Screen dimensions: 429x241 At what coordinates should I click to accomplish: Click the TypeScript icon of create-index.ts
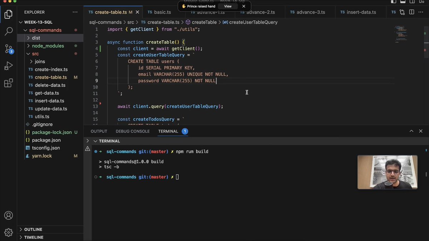(x=31, y=69)
